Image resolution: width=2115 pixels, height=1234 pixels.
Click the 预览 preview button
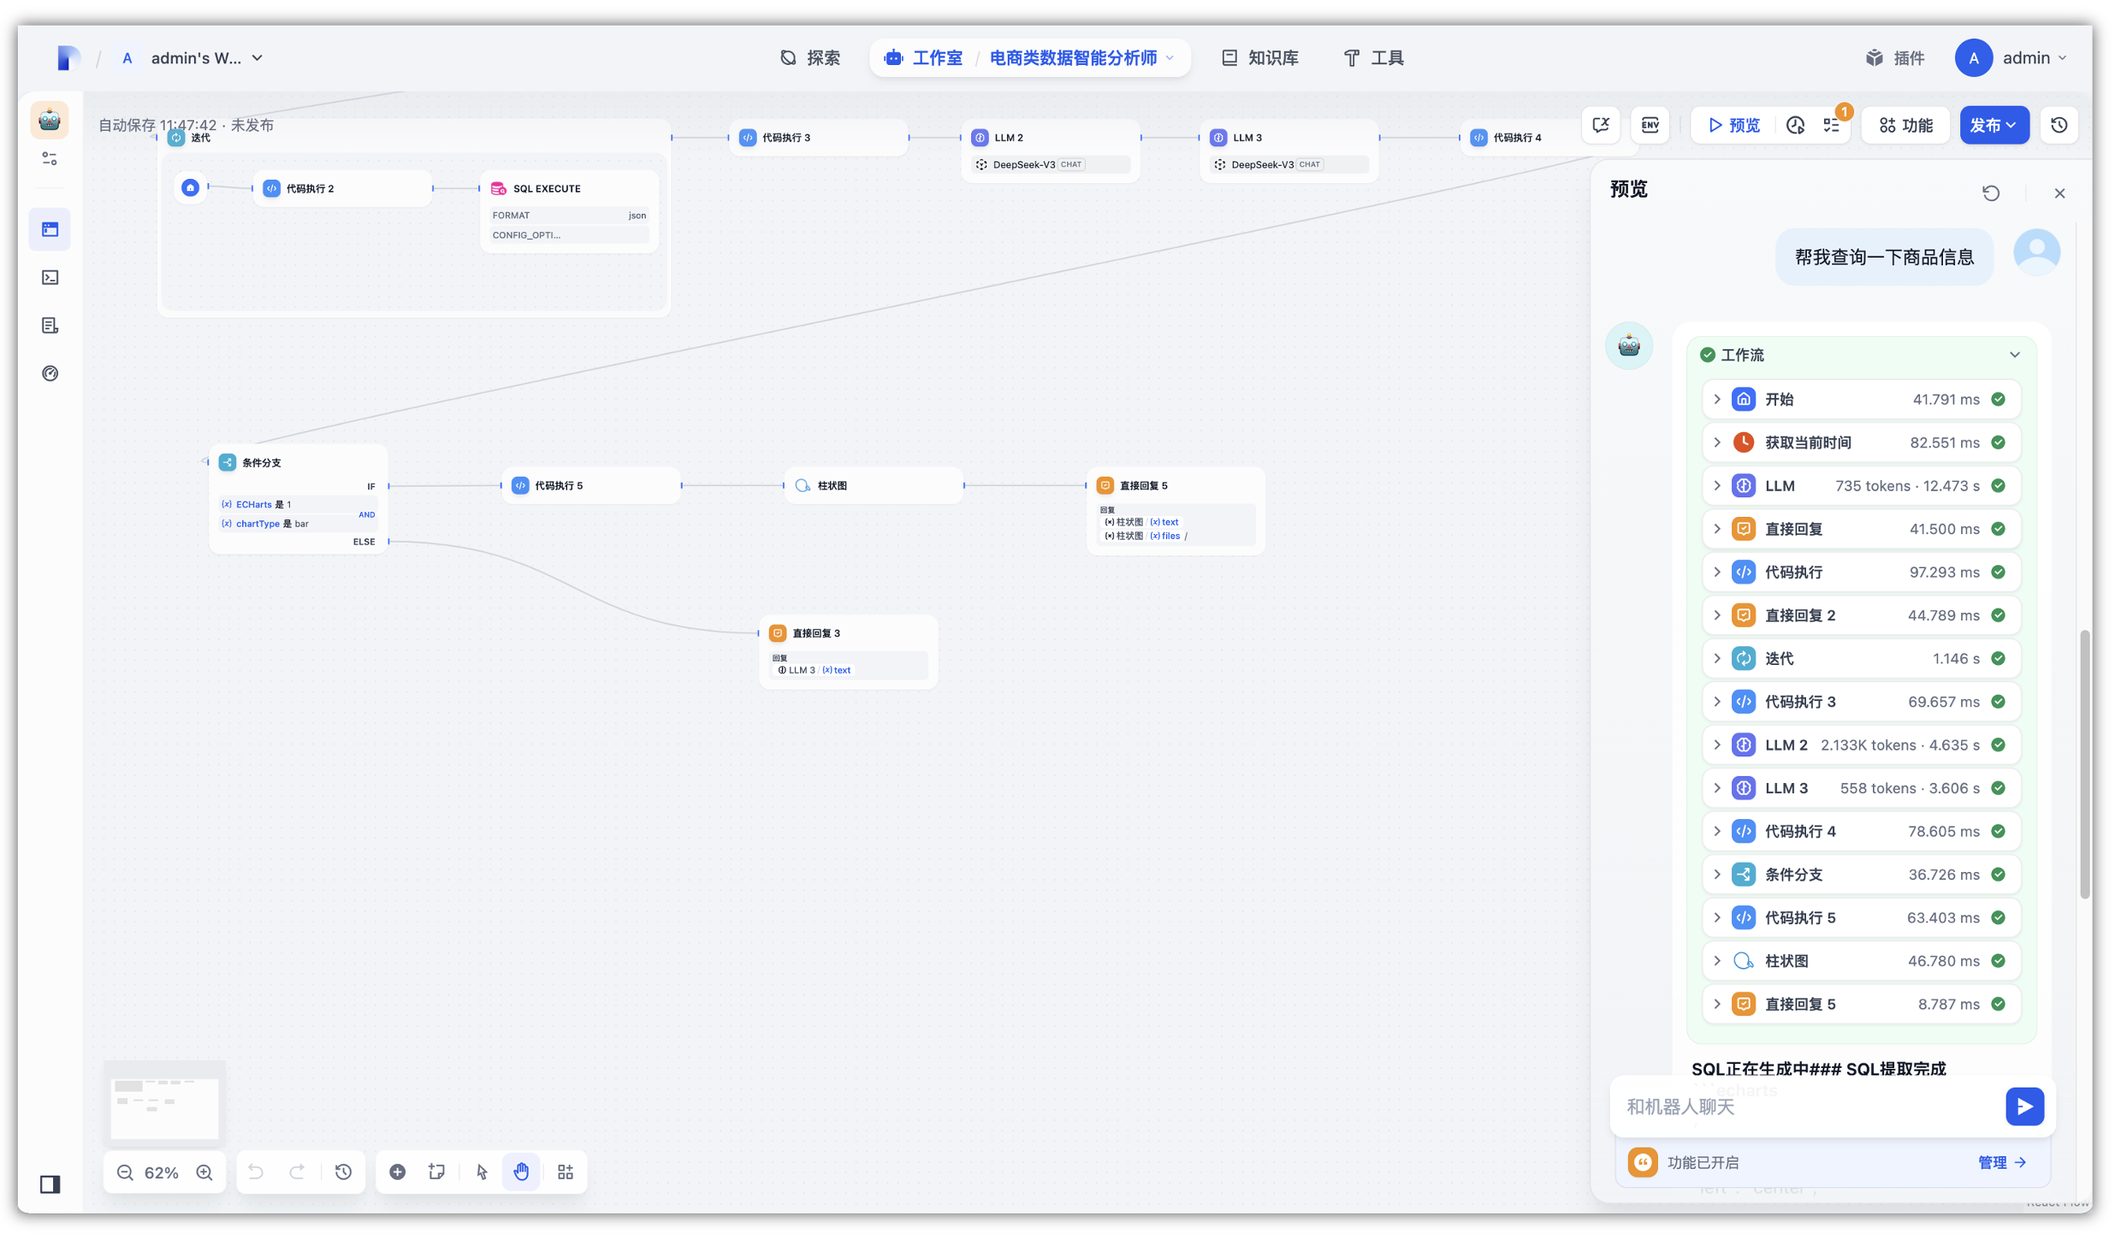pos(1733,125)
